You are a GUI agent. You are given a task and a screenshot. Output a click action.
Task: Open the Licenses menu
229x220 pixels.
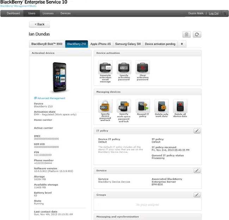(x=48, y=13)
